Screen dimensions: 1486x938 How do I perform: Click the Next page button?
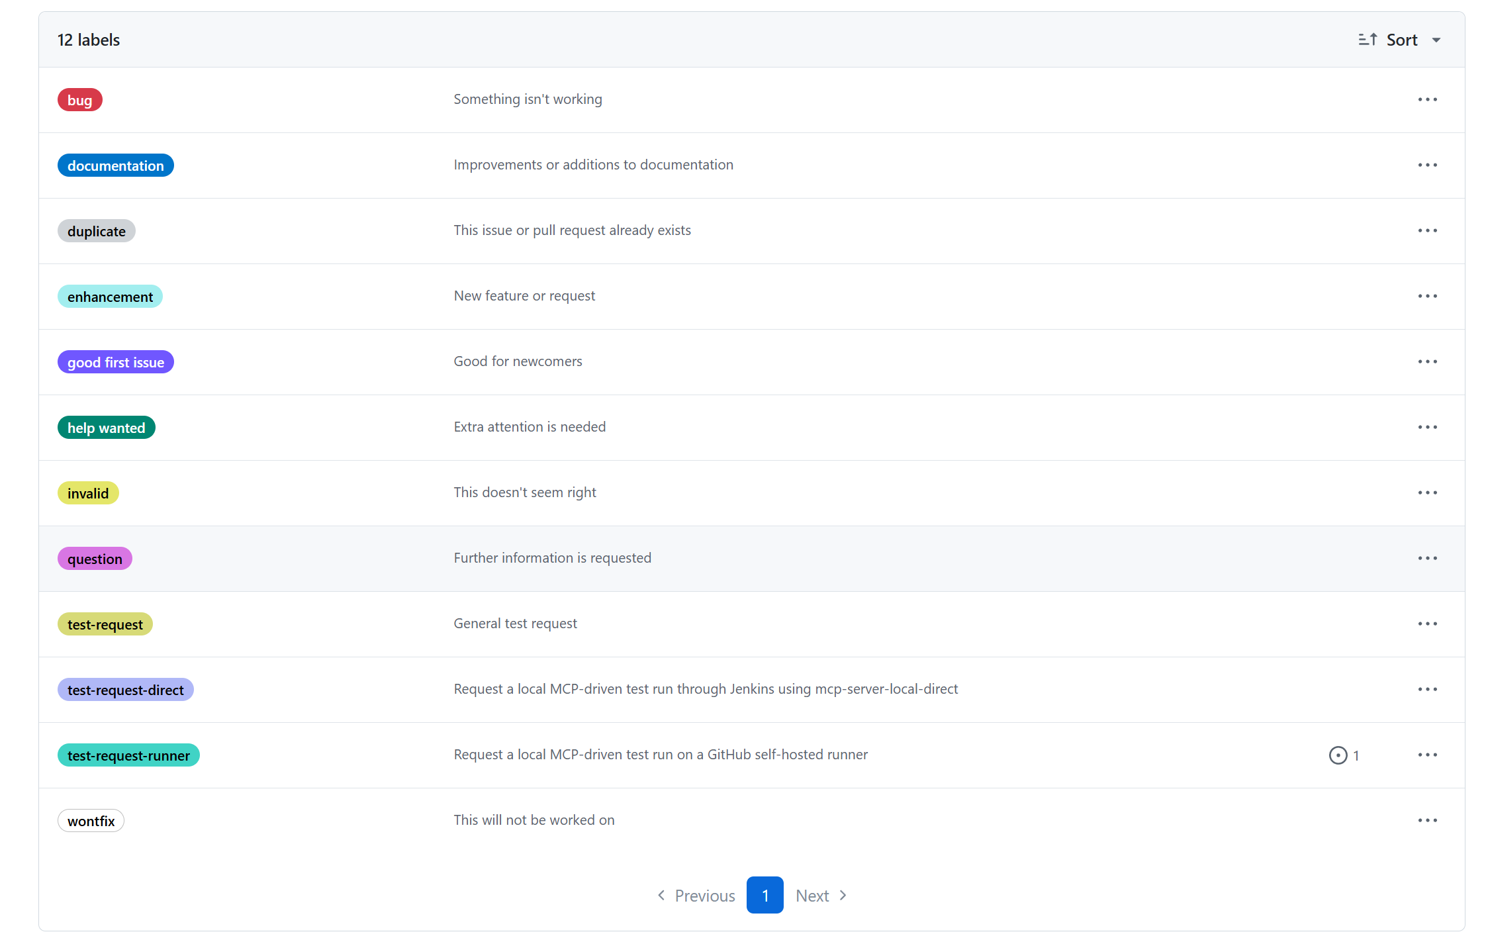point(821,896)
